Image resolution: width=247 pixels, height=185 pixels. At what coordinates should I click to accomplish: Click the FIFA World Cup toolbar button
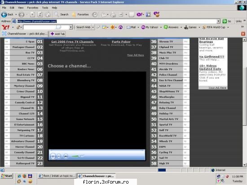tap(214, 27)
